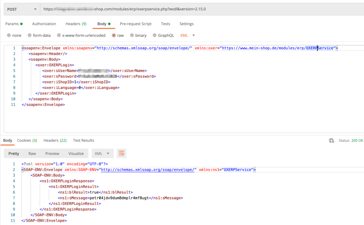Open the XML request body format dropdown
364x225 pixels.
point(188,35)
